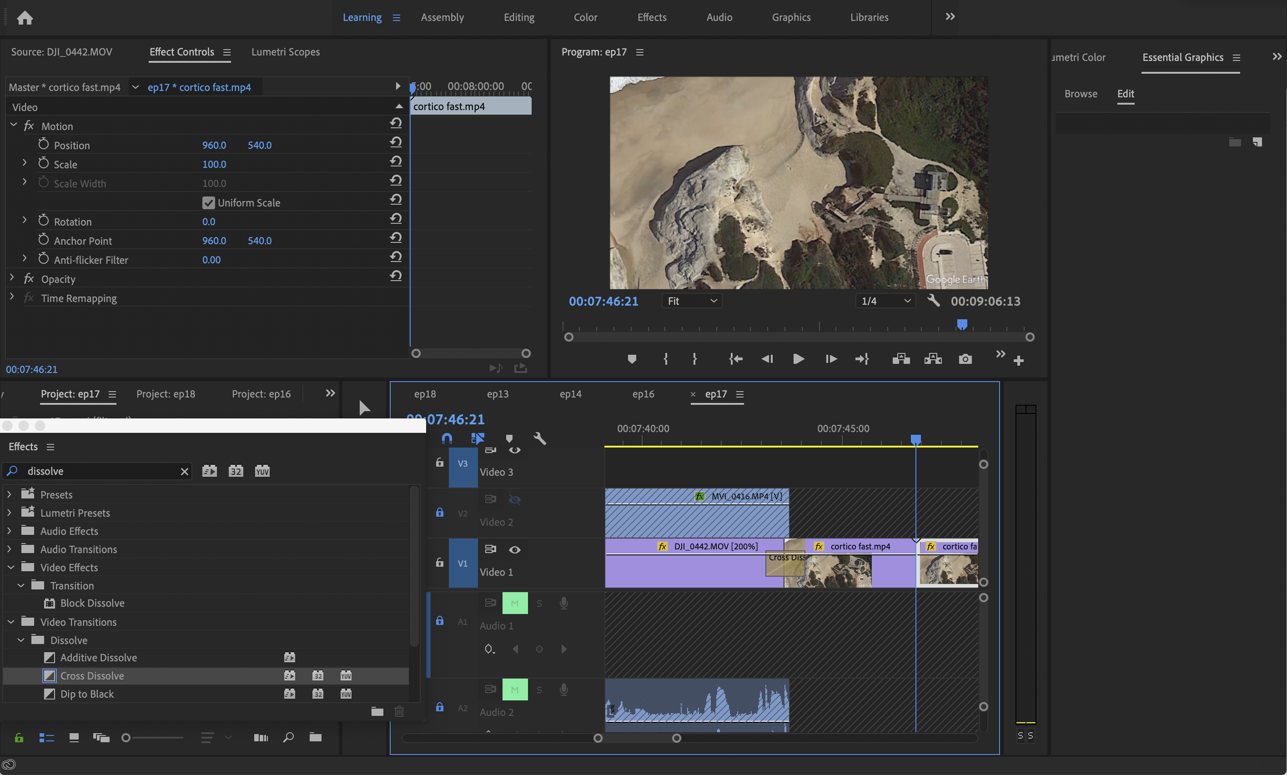Viewport: 1287px width, 775px height.
Task: Switch to the Lumetri Scopes tab
Action: [x=285, y=52]
